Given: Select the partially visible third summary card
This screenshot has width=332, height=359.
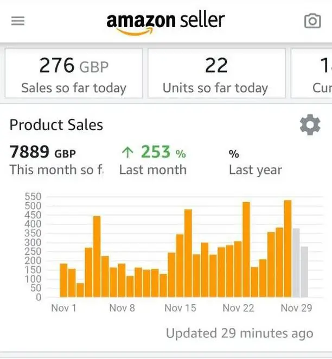Looking at the screenshot, I should (x=311, y=73).
